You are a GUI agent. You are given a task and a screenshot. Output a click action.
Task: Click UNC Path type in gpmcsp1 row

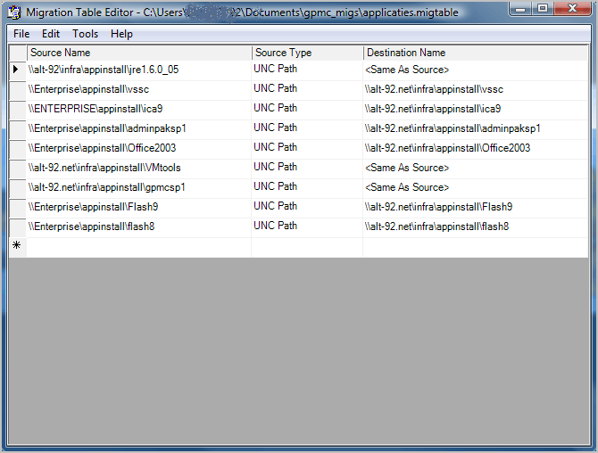point(307,188)
